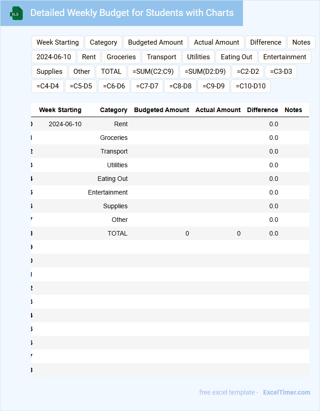320x411 pixels.
Task: Click the 0.0 difference value in Utilities row
Action: coord(274,165)
